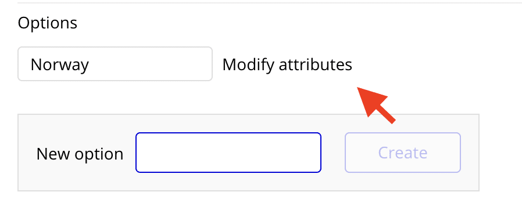Click the tail of the red arrow
This screenshot has height=210, width=522.
pyautogui.click(x=388, y=116)
